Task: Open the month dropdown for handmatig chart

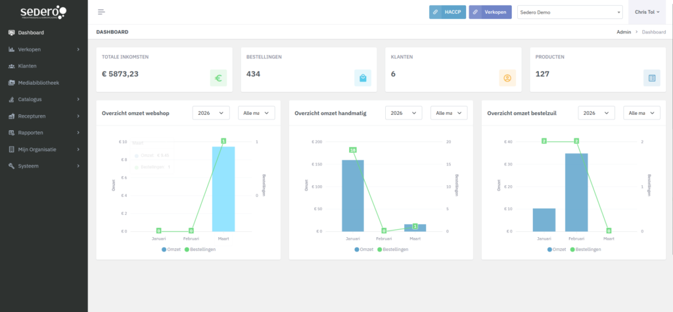Action: tap(449, 113)
